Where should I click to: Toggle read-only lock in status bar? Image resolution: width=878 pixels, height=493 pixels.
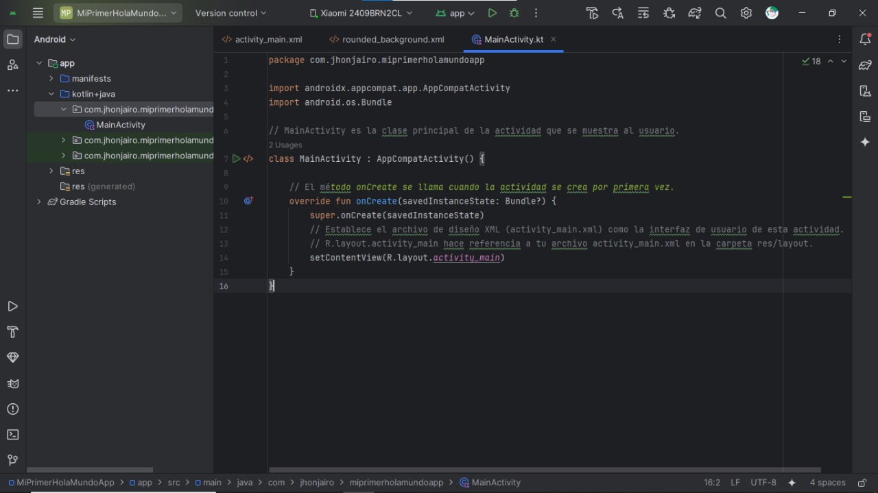862,483
